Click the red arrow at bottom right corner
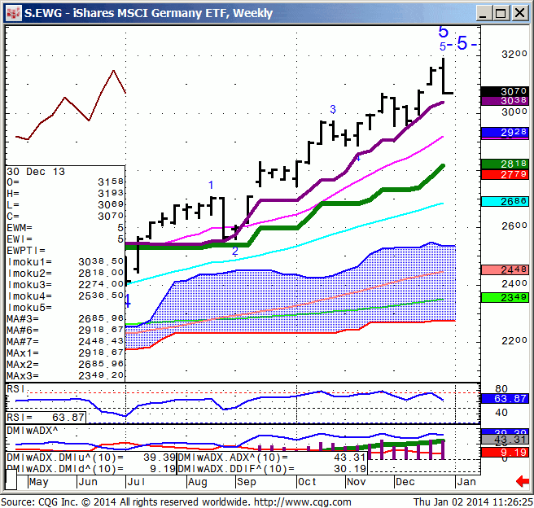 521,482
